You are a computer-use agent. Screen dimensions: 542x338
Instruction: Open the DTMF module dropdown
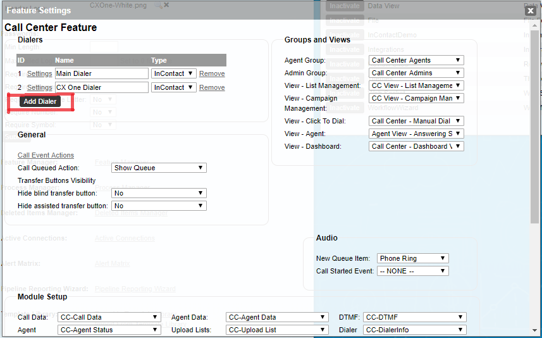414,317
